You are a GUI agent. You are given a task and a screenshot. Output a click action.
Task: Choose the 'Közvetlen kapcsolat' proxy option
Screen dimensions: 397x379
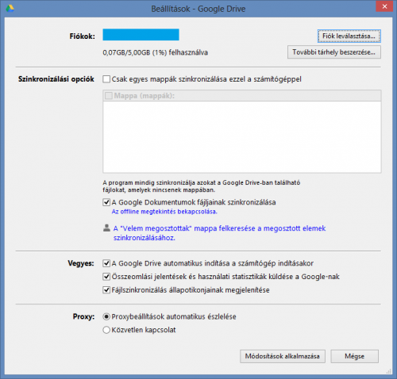106,330
